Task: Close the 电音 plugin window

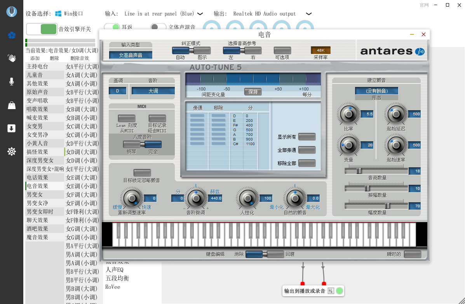Action: (x=423, y=35)
